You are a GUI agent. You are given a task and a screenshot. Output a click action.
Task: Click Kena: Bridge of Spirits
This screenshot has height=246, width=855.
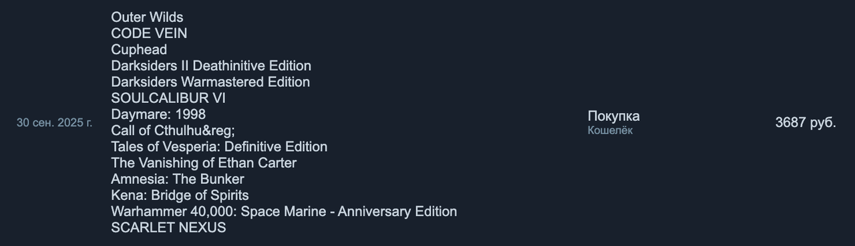click(x=180, y=195)
